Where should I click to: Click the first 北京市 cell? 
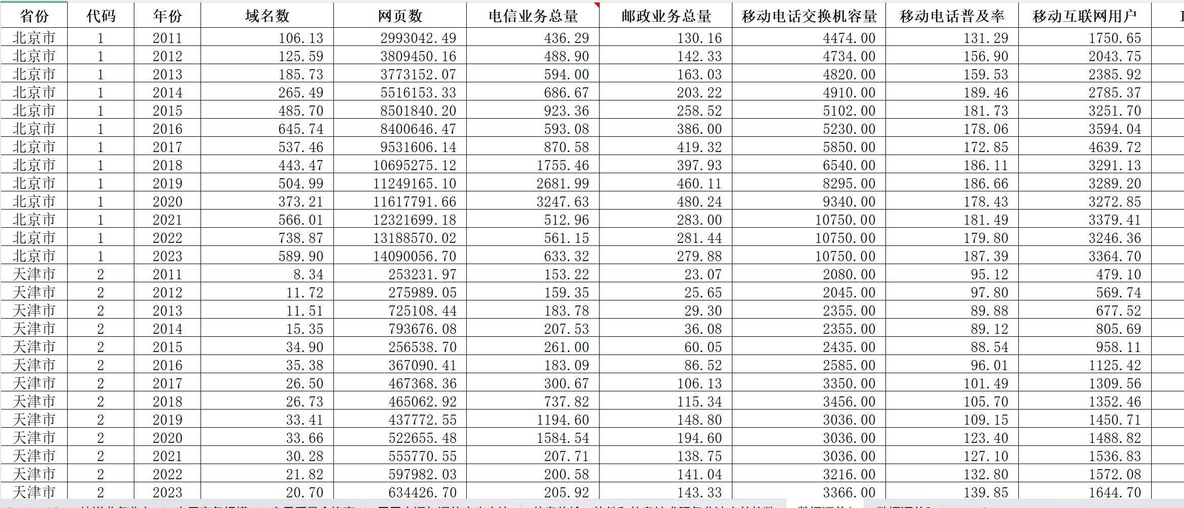[x=33, y=37]
